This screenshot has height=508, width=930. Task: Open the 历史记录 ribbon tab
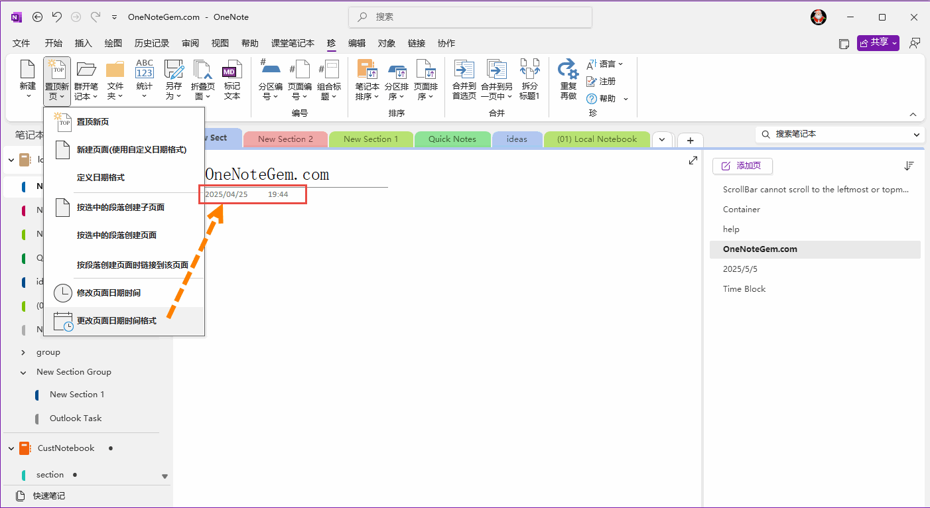(x=152, y=43)
